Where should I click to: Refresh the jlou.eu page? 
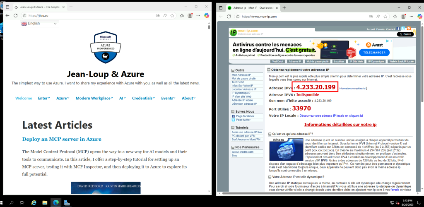coord(15,16)
